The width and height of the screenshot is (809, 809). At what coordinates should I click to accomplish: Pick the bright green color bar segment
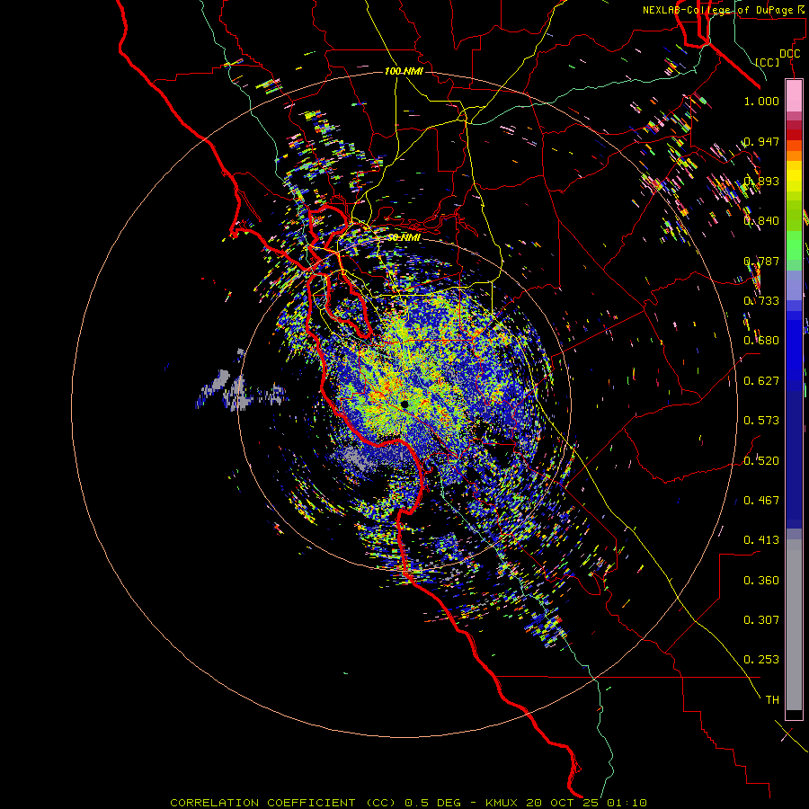tap(794, 245)
